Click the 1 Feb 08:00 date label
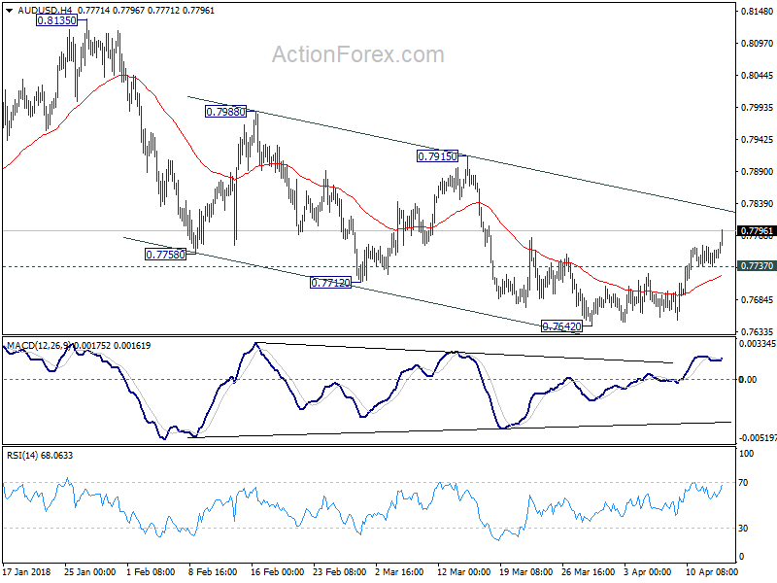Image resolution: width=777 pixels, height=583 pixels. pyautogui.click(x=151, y=571)
